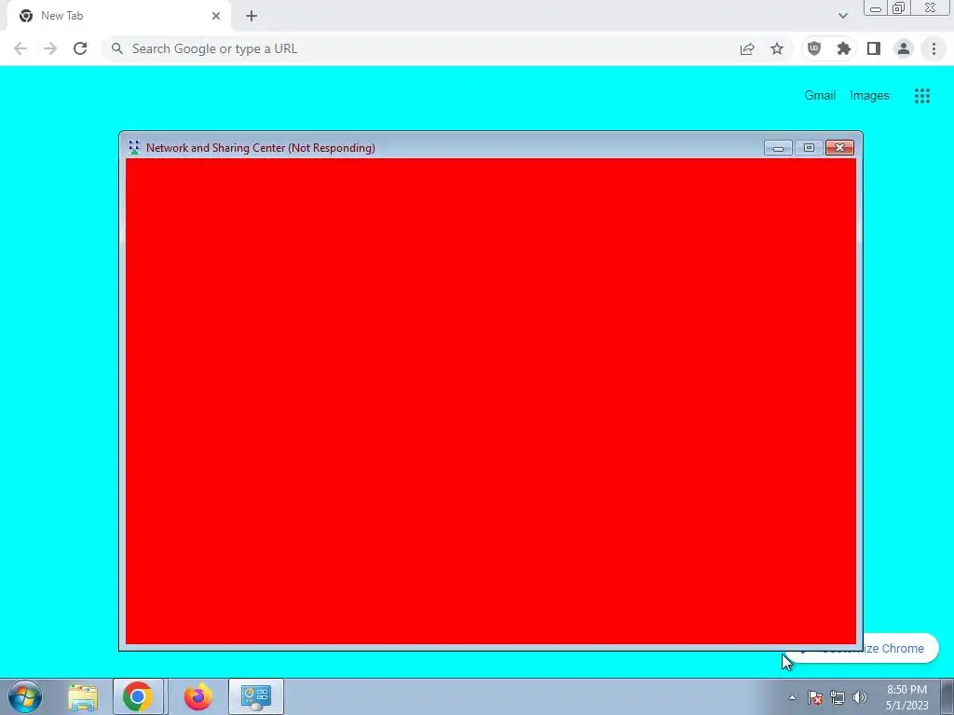Open a new tab with plus button
This screenshot has width=954, height=715.
click(x=252, y=16)
